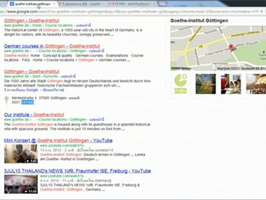Click Course locations breadcrumb under first result
Viewport: 266px width, 200px height.
click(x=59, y=26)
